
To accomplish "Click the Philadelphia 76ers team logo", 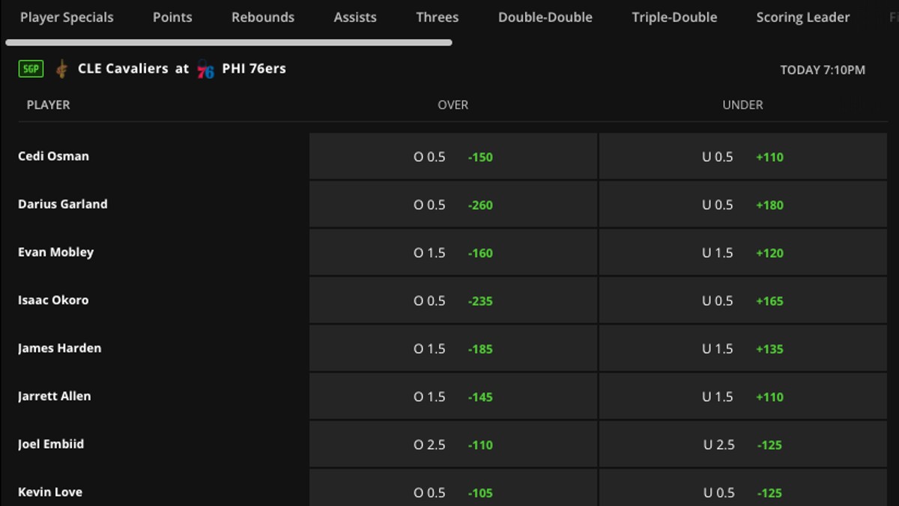I will tap(205, 70).
